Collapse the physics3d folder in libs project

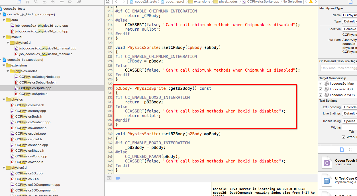pos(4,168)
